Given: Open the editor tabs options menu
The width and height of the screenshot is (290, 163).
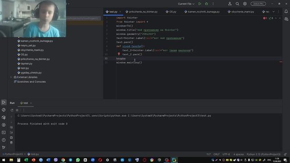Looking at the screenshot, I should coord(279,12).
